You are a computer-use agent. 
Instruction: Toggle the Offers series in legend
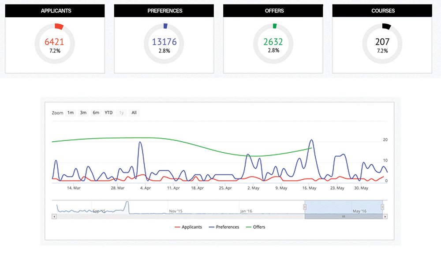click(x=255, y=227)
